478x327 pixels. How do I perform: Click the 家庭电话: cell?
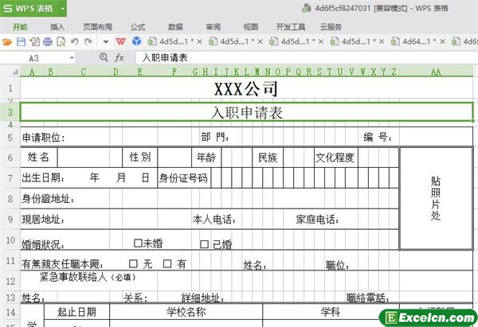tap(317, 220)
